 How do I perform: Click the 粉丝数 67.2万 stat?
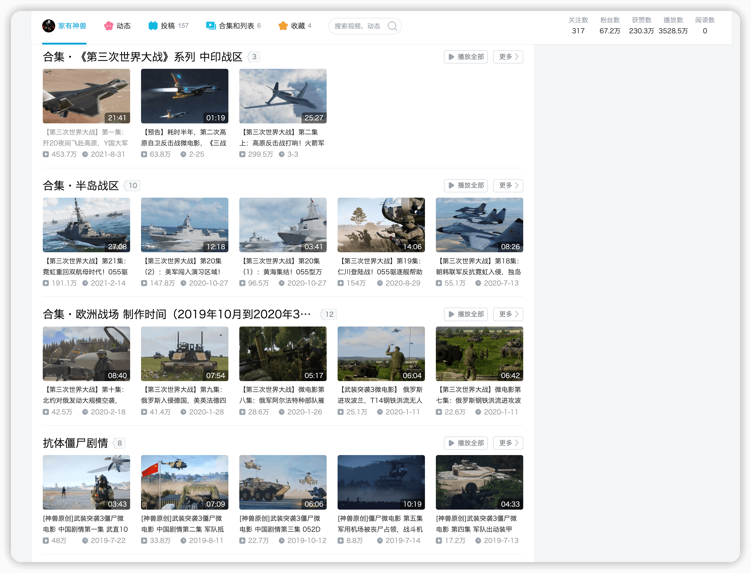pyautogui.click(x=610, y=25)
